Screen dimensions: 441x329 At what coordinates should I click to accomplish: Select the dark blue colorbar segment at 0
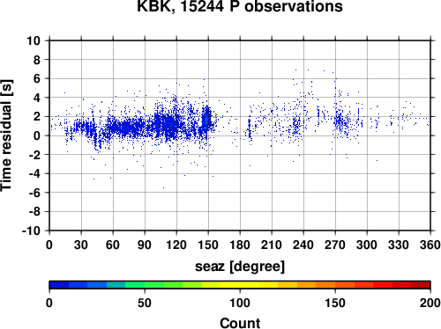59,285
